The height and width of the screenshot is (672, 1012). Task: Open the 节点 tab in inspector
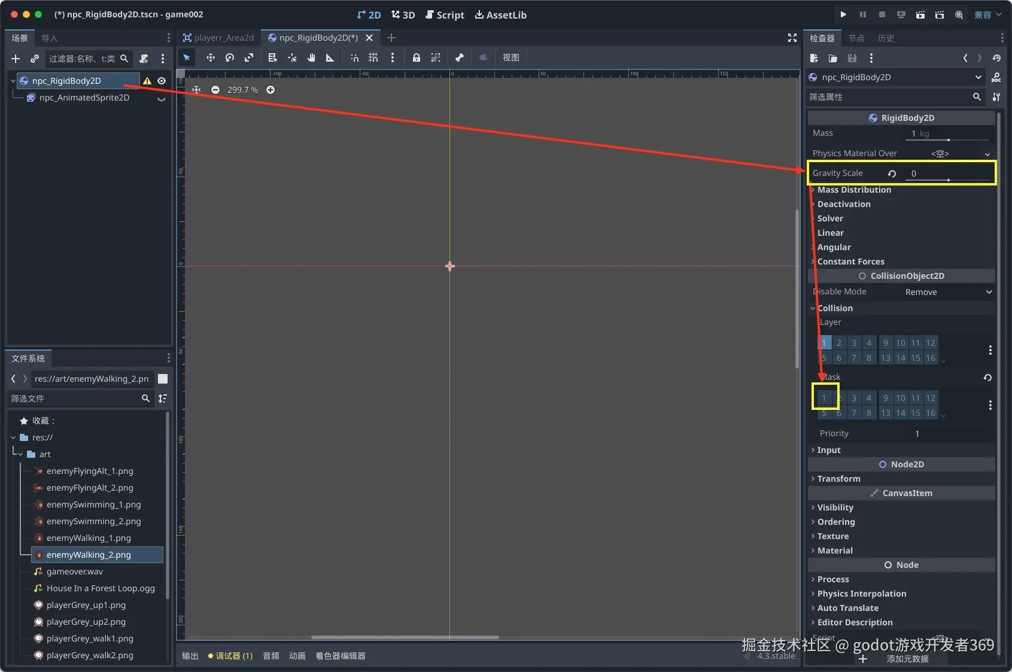[x=856, y=38]
